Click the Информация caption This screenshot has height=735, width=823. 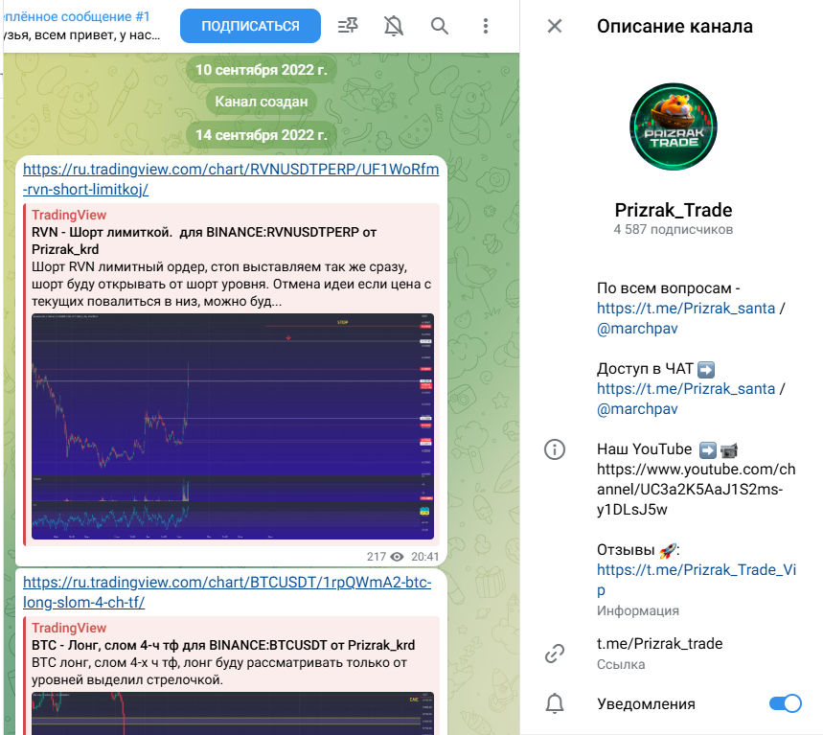click(x=638, y=611)
